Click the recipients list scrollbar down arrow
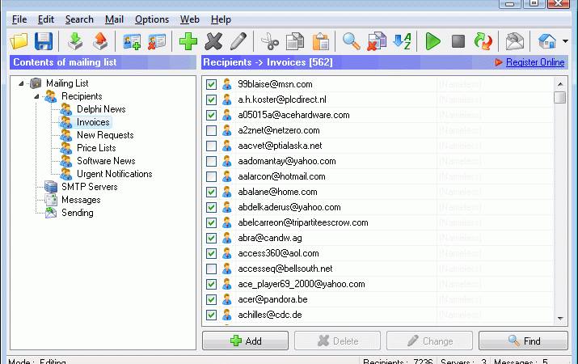578x364 pixels. click(560, 318)
